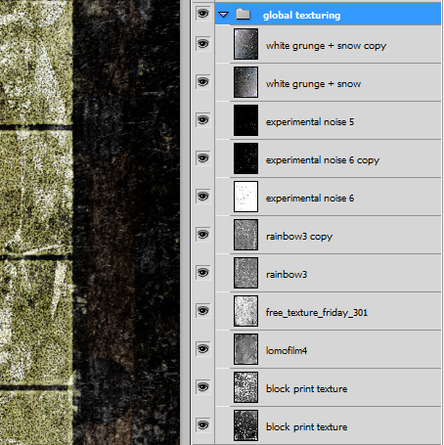Hide the experimental noise 6 layer
The height and width of the screenshot is (445, 444).
203,197
